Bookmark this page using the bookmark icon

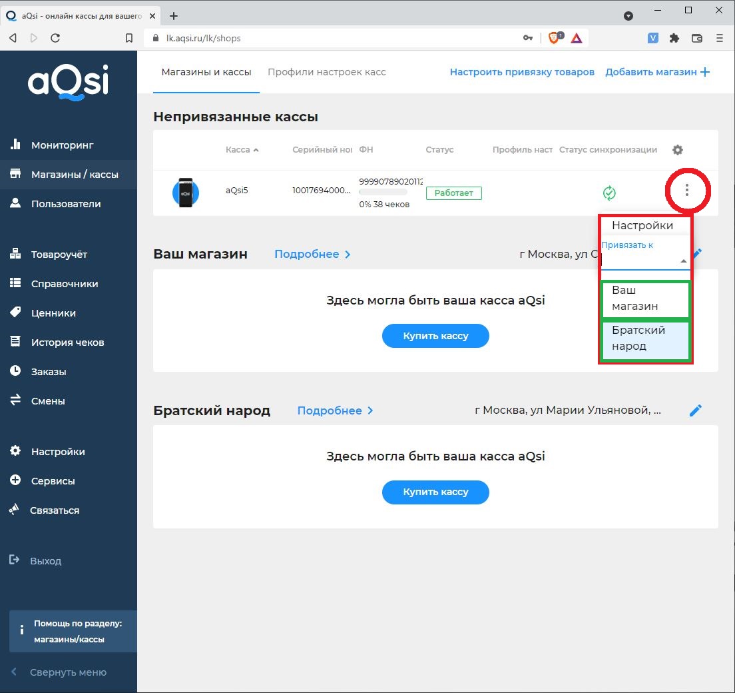(129, 38)
